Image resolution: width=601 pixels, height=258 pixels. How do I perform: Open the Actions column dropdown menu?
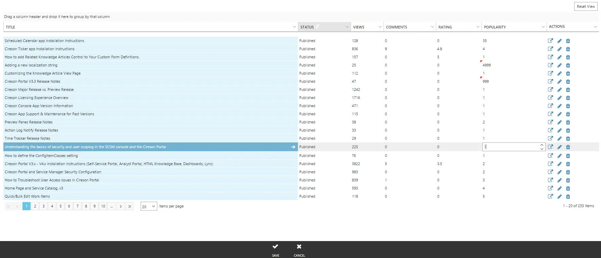tap(595, 27)
